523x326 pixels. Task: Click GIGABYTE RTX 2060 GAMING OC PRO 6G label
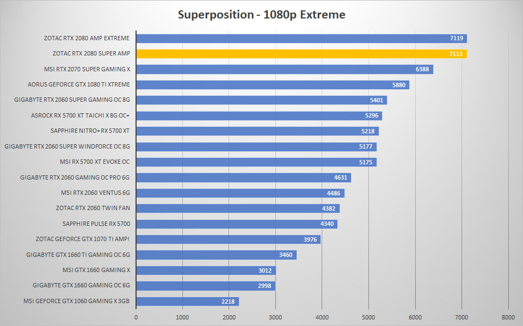pos(75,177)
